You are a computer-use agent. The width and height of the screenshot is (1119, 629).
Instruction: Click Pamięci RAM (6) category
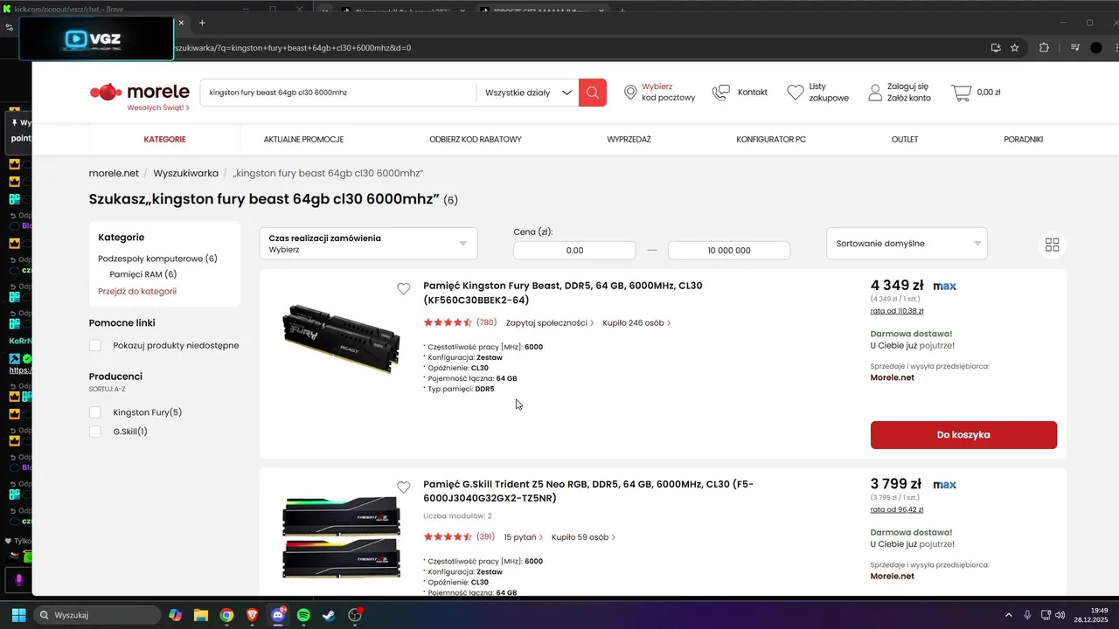point(143,274)
